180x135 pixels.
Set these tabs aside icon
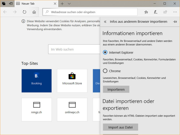[x=11, y=3]
